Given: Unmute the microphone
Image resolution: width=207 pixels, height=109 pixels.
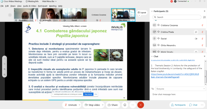Looking at the screenshot, I should point(71,105).
